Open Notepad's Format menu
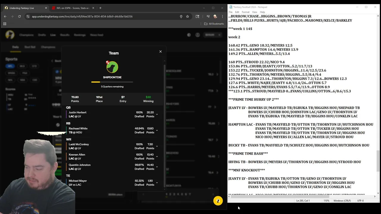 (x=246, y=12)
